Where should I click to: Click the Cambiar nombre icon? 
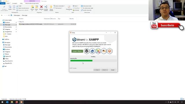coord(46,7)
